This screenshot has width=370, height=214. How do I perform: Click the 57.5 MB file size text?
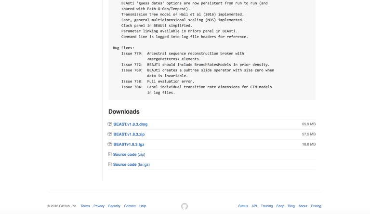309,134
